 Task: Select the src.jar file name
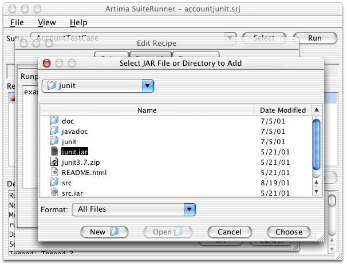click(72, 193)
